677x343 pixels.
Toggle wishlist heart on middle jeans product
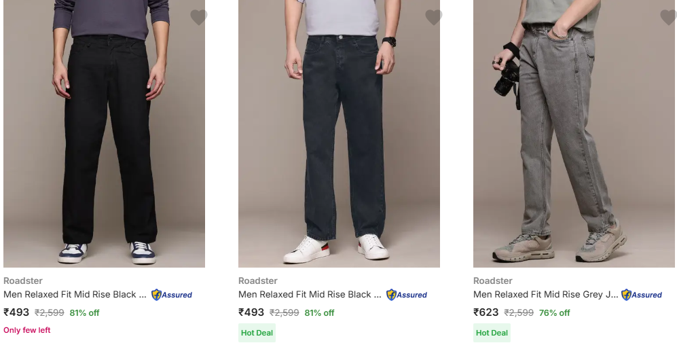click(x=433, y=18)
